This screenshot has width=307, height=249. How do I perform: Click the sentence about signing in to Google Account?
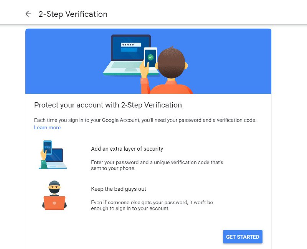[145, 120]
